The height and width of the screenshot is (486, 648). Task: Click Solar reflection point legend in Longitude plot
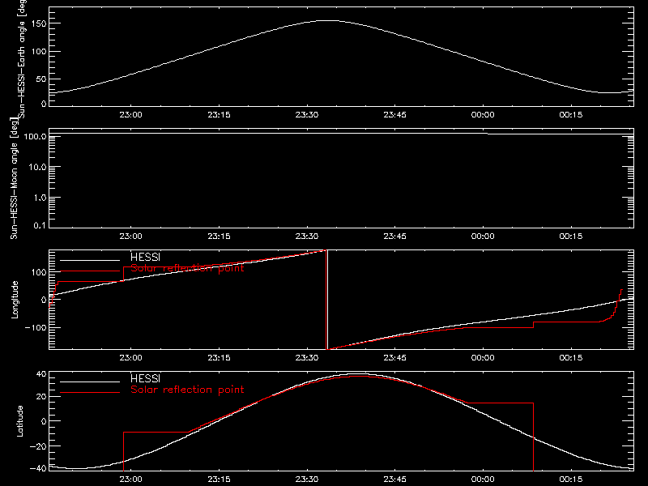click(187, 268)
